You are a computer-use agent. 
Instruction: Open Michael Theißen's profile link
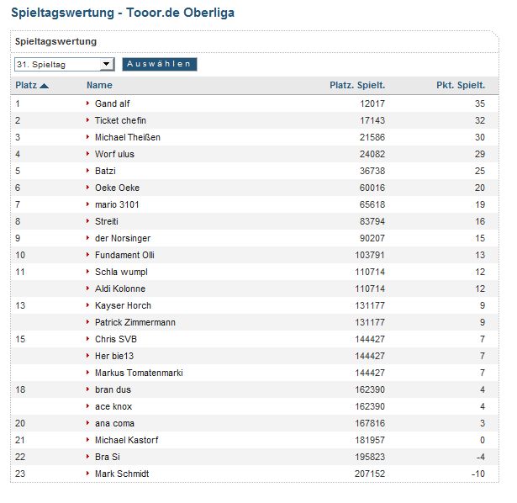click(128, 137)
